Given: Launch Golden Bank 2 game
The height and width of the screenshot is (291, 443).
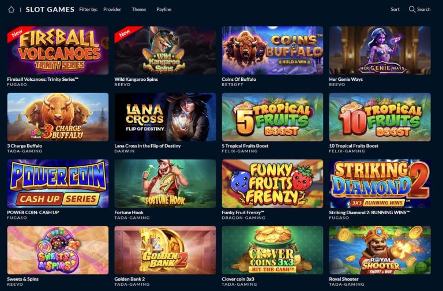Looking at the screenshot, I should [166, 250].
